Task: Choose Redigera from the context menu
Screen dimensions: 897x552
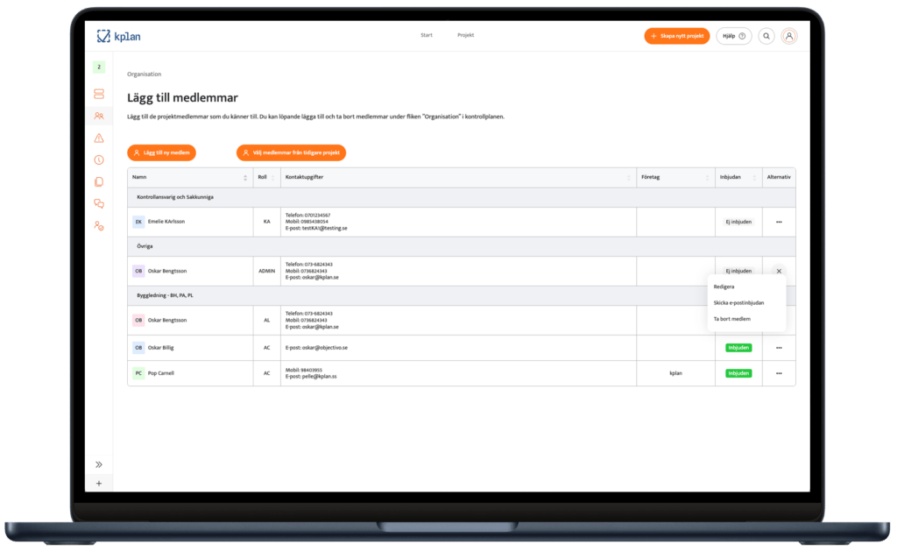Action: (x=724, y=287)
